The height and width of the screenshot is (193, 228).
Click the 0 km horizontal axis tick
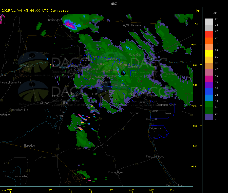pyautogui.click(x=30, y=189)
